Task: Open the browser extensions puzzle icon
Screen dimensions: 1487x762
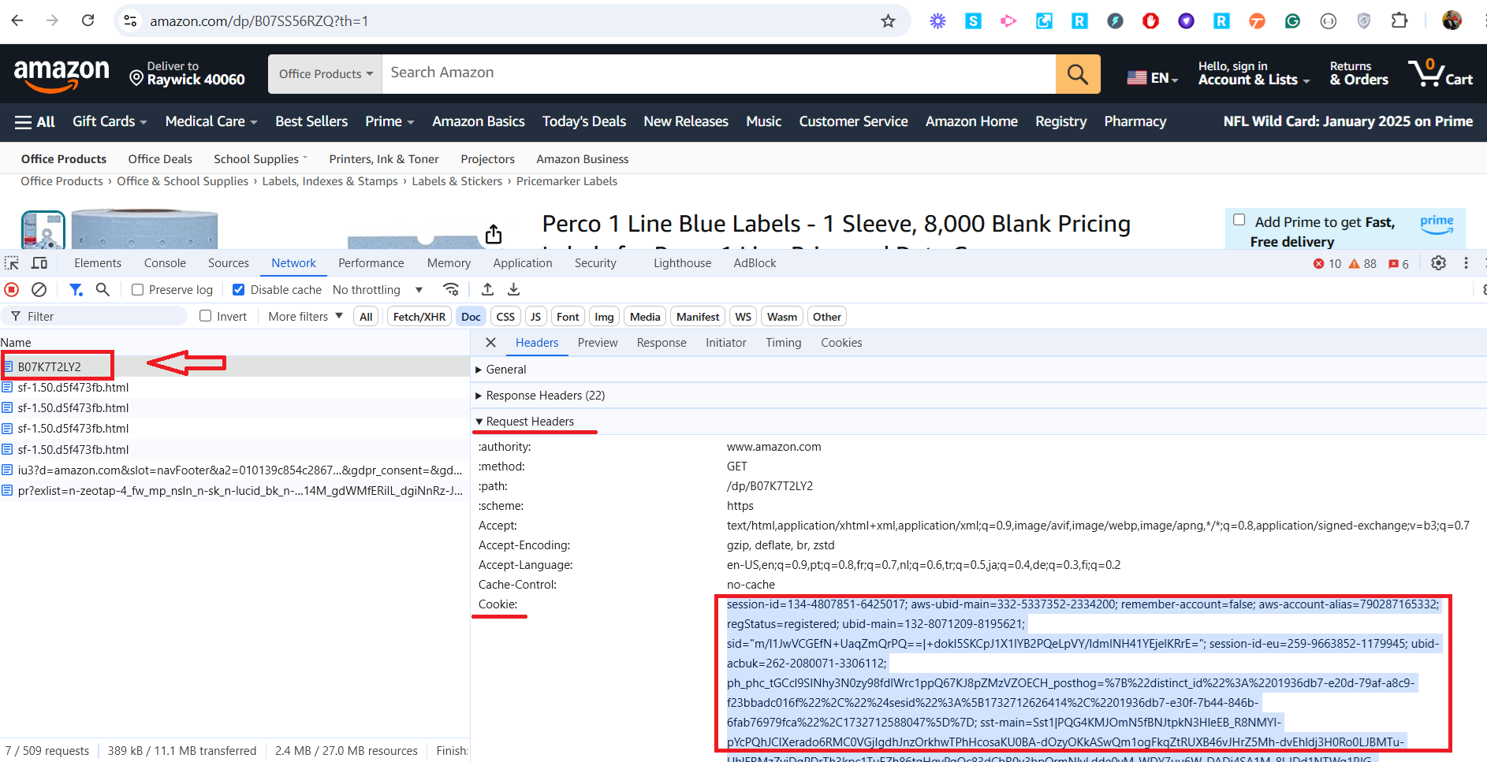Action: 1399,20
